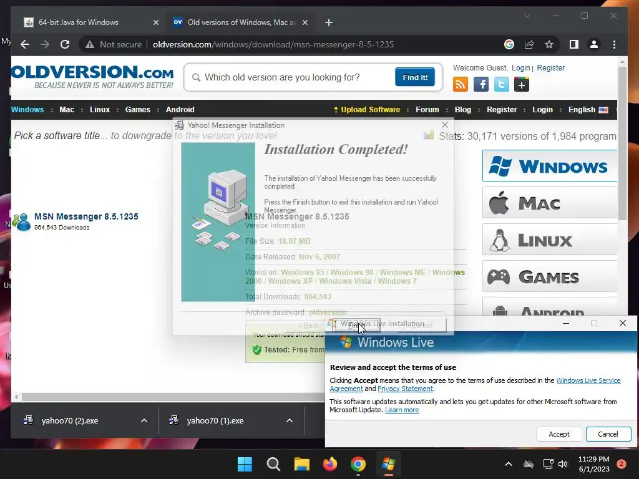
Task: Open the Linux nav menu item
Action: point(100,110)
